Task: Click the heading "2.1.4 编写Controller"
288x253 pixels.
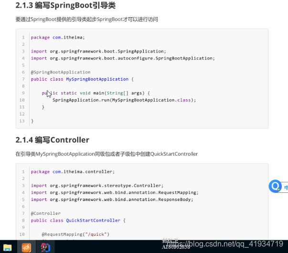Action: click(53, 140)
